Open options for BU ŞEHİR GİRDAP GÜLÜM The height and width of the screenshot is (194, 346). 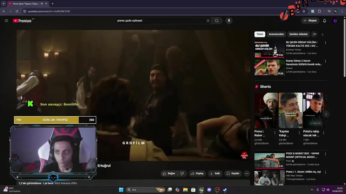[x=325, y=43]
